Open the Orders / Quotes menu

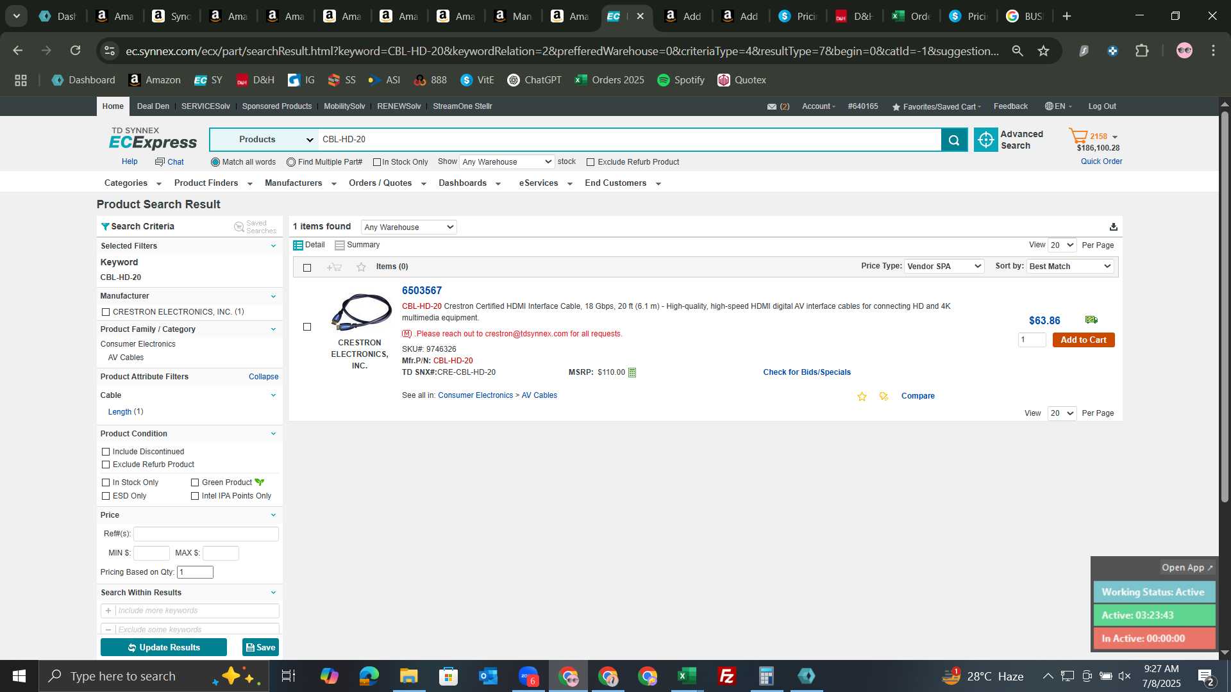point(387,183)
